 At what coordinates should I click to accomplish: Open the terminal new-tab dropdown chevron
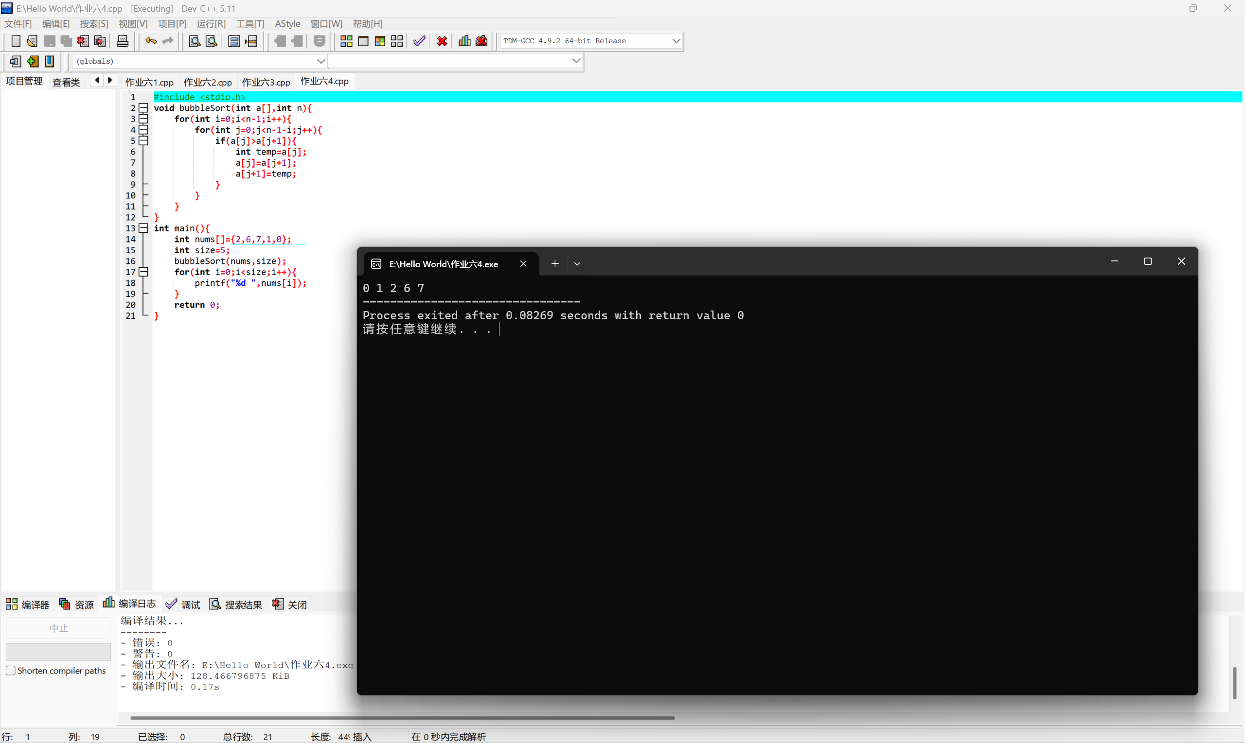pyautogui.click(x=577, y=264)
